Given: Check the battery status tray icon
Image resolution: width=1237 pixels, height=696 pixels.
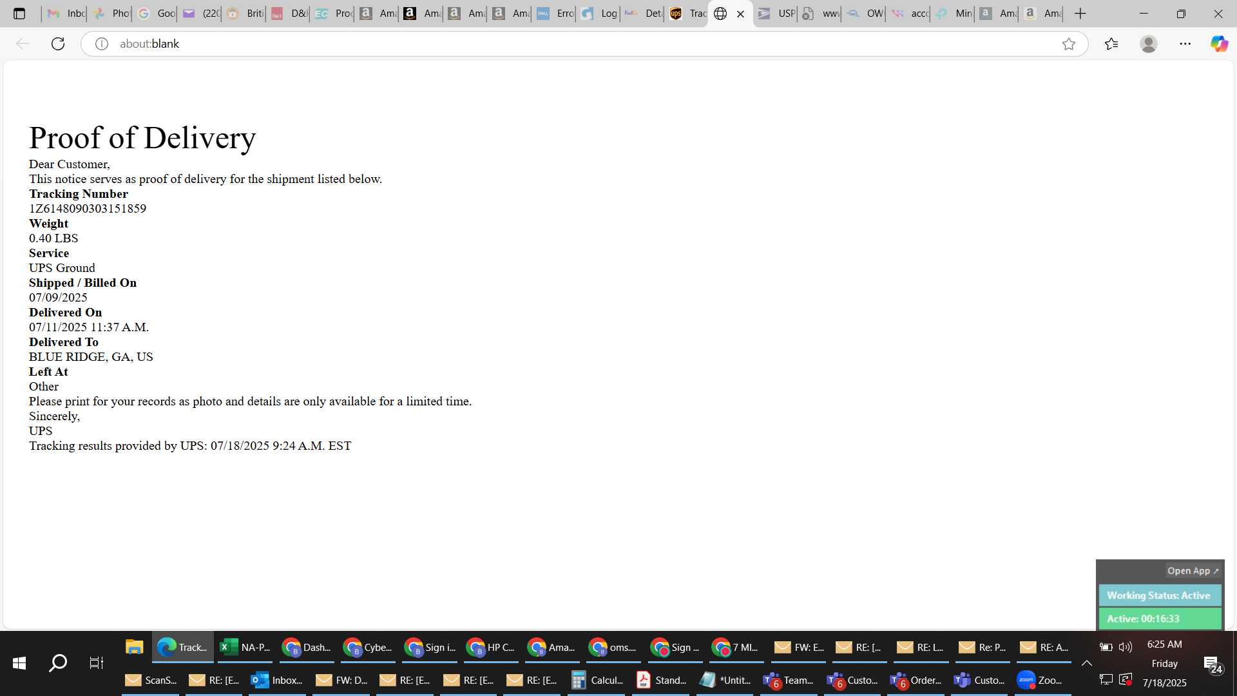Looking at the screenshot, I should coord(1106,647).
